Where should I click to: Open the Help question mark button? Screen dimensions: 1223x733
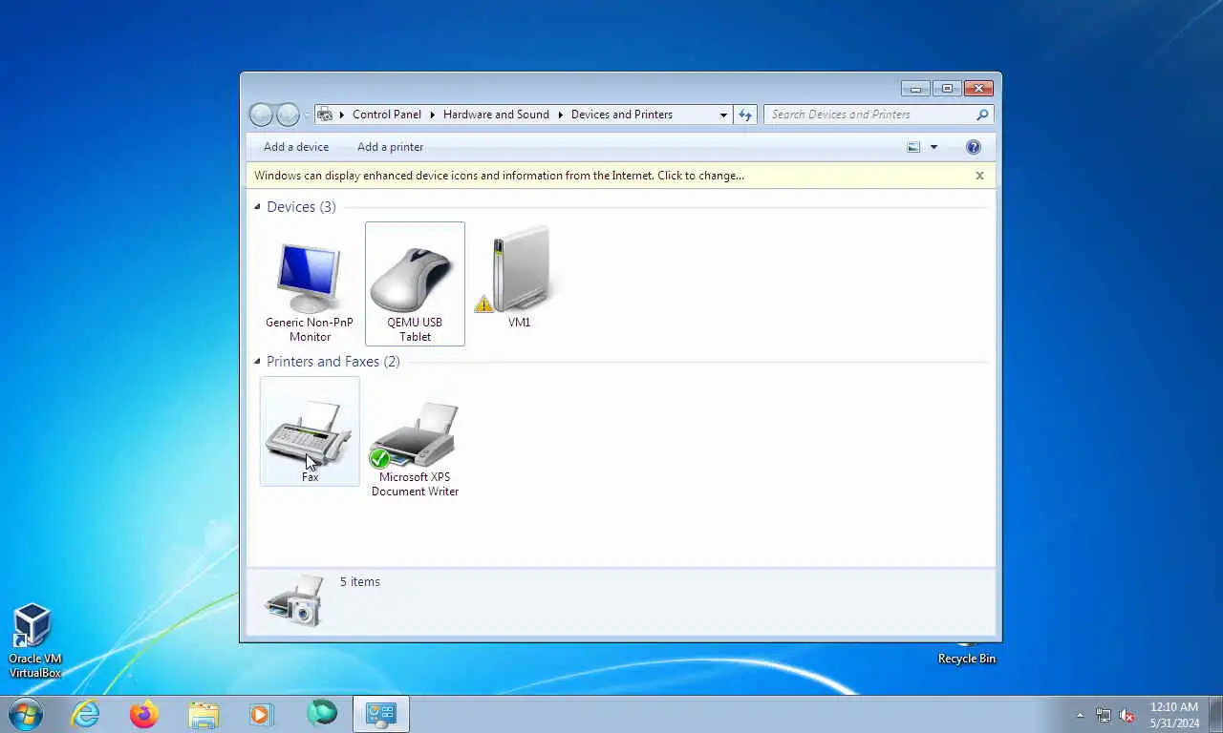pos(974,147)
